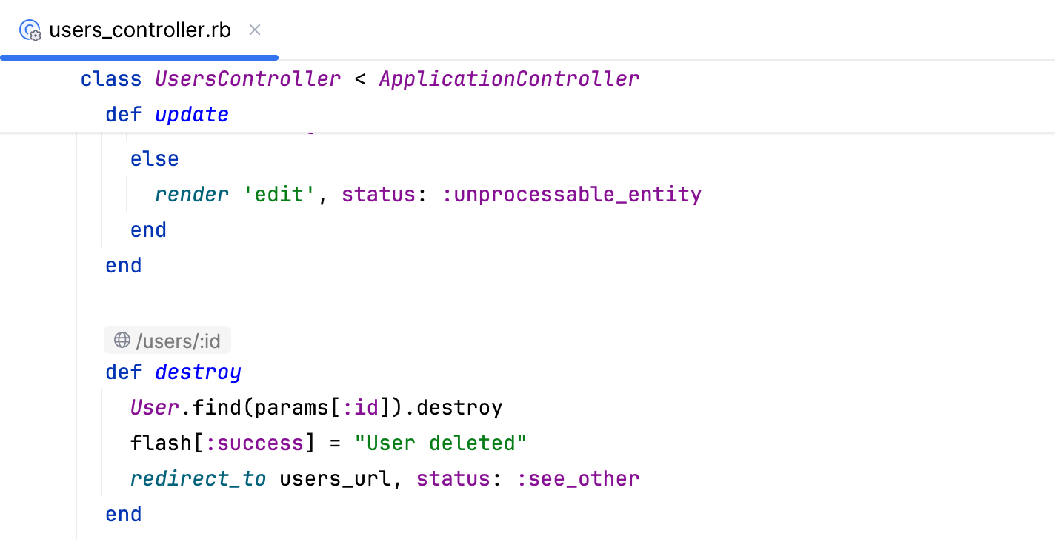The image size is (1055, 539).
Task: Select the users_controller.rb tab
Action: (139, 30)
